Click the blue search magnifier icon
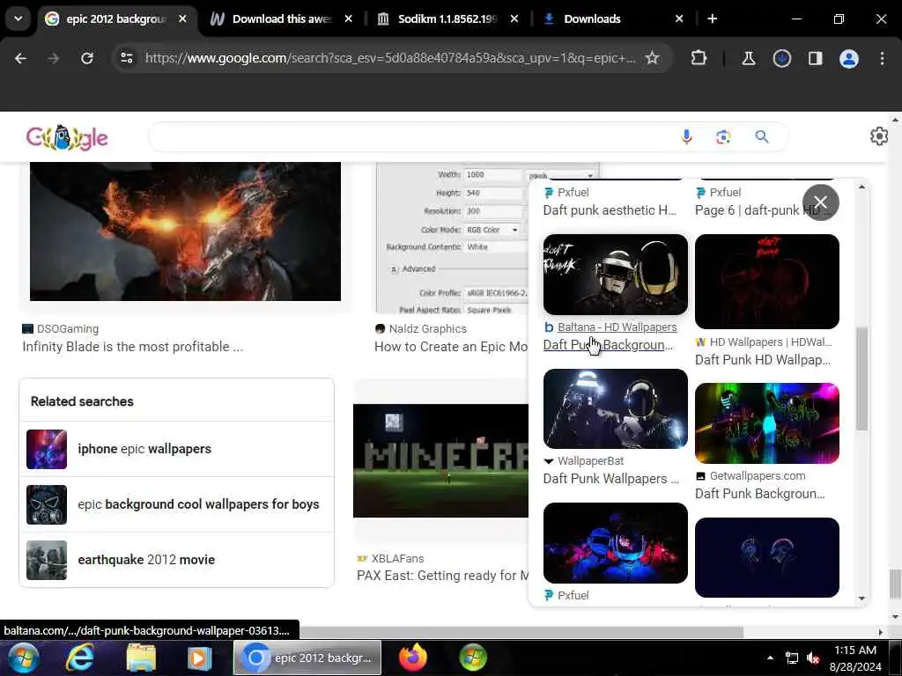The height and width of the screenshot is (676, 902). [762, 136]
